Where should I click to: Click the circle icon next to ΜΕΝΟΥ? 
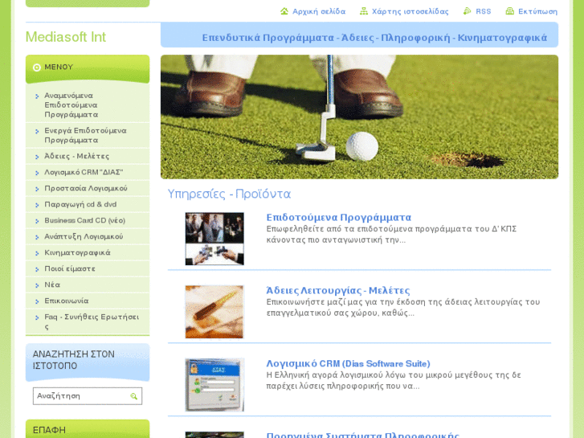pos(36,68)
